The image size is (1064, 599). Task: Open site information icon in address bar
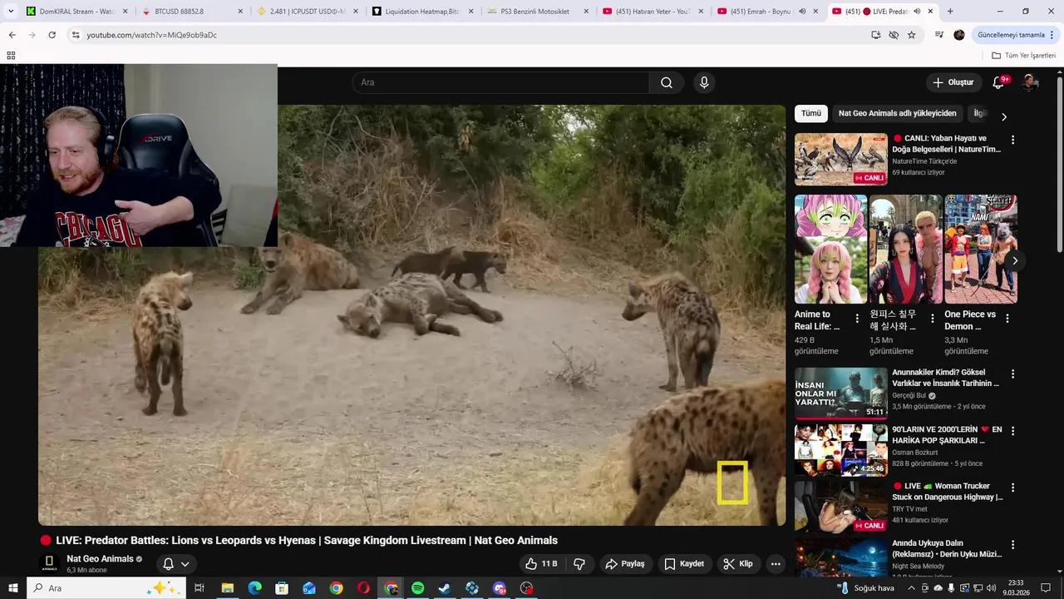pyautogui.click(x=76, y=35)
